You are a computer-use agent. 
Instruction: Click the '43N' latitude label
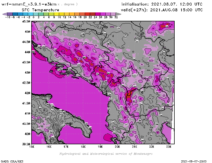(x=28, y=73)
